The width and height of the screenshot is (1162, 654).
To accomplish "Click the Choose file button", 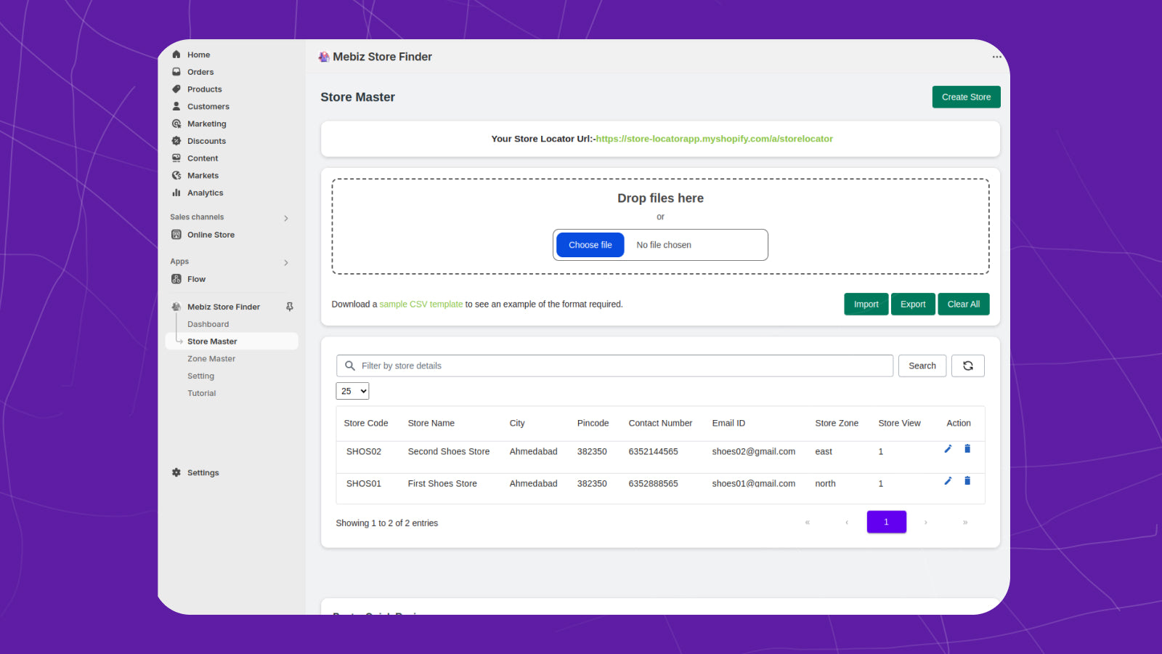I will coord(590,245).
